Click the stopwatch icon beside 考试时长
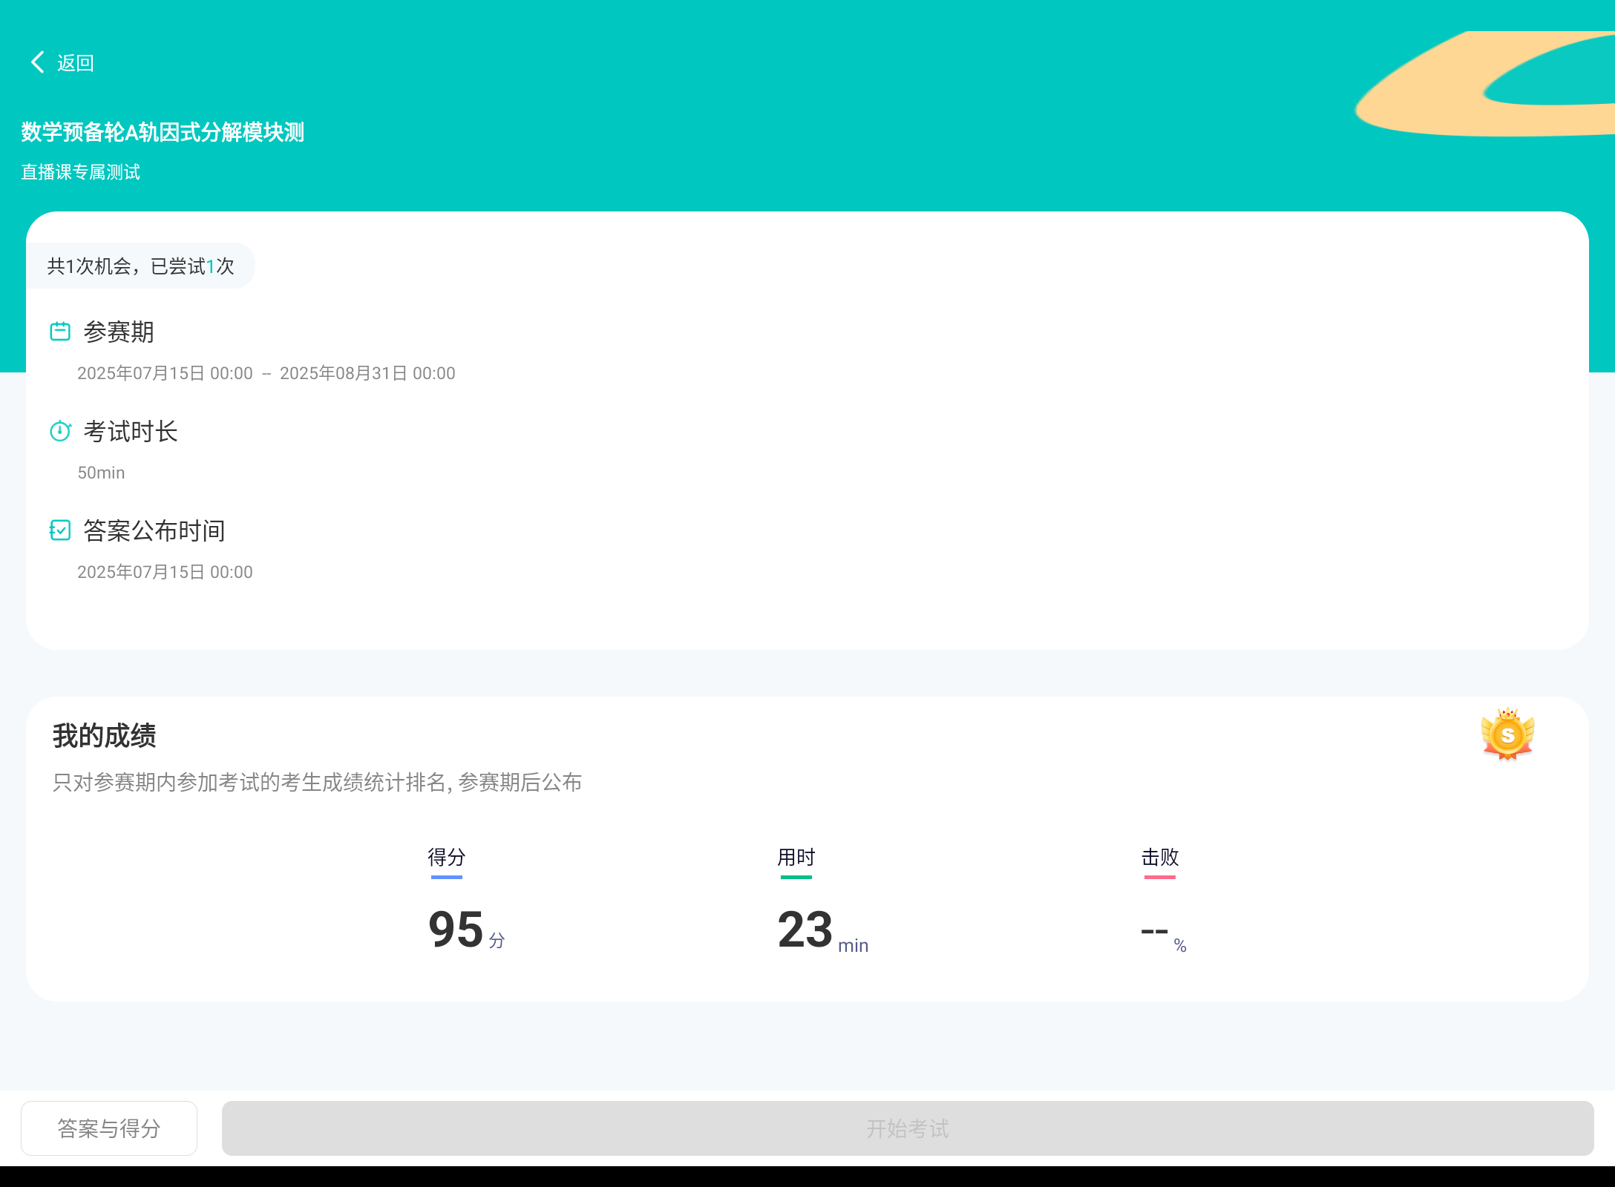Viewport: 1615px width, 1187px height. pyautogui.click(x=60, y=430)
